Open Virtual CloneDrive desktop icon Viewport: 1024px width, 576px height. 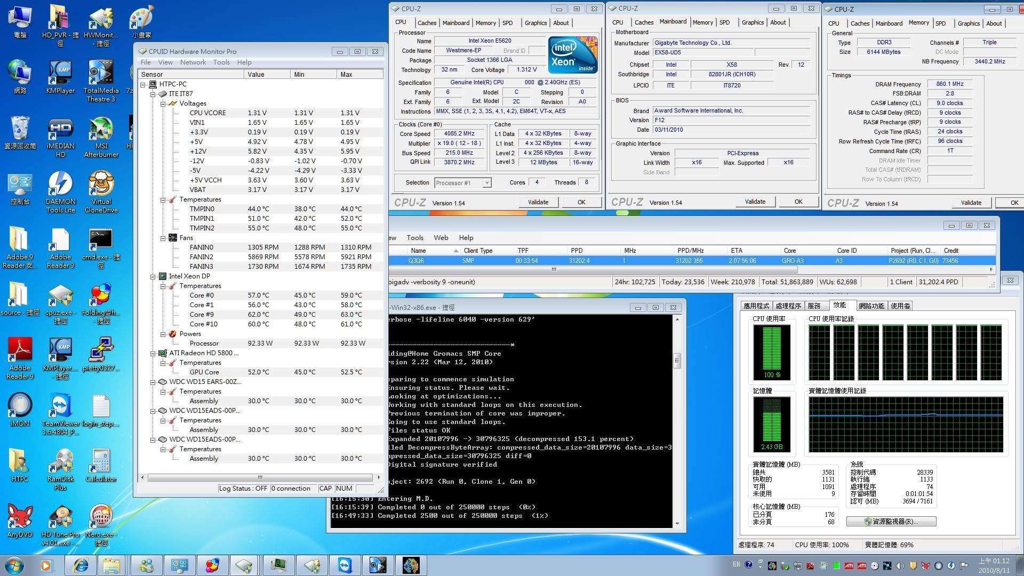pos(101,192)
